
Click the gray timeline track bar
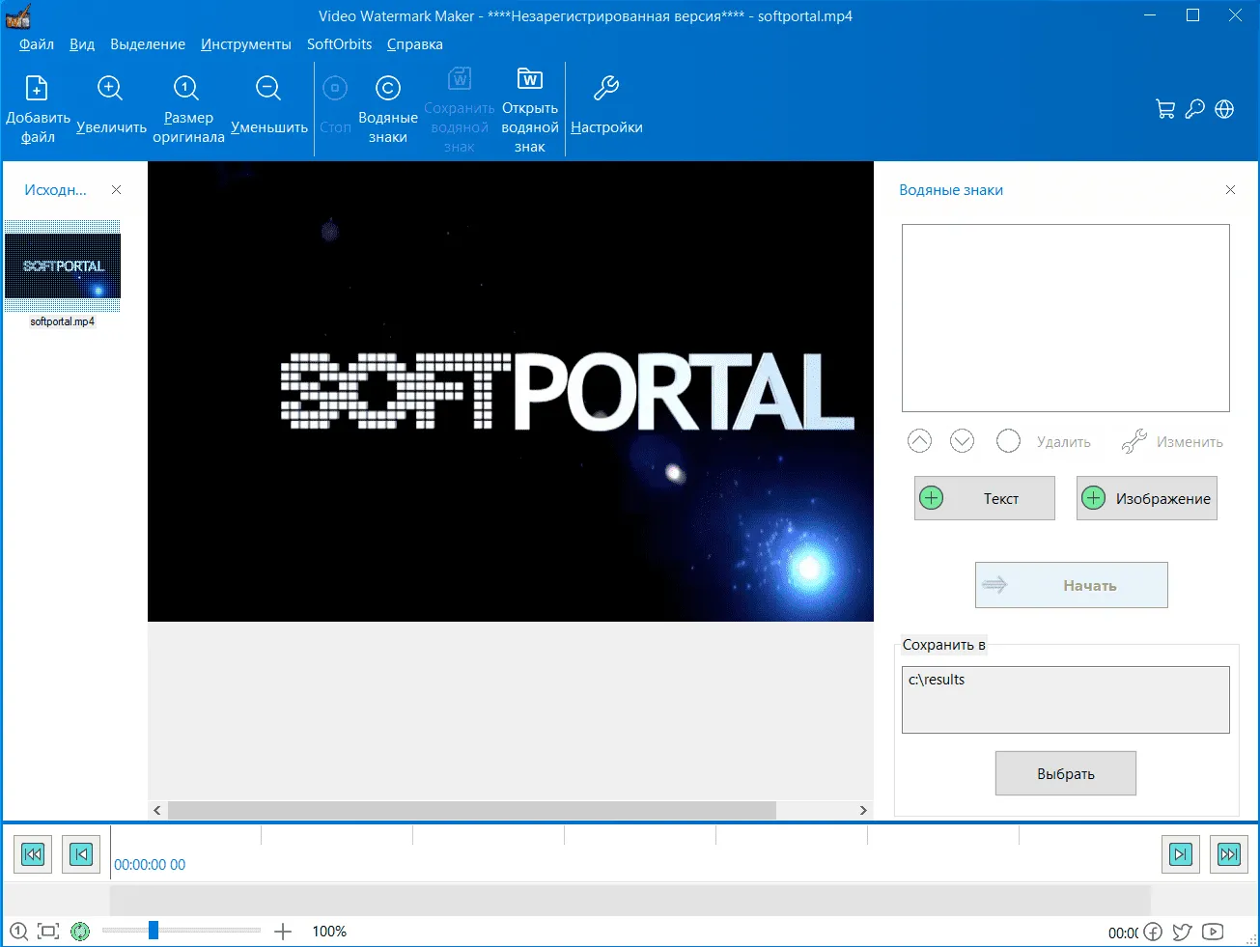point(630,901)
